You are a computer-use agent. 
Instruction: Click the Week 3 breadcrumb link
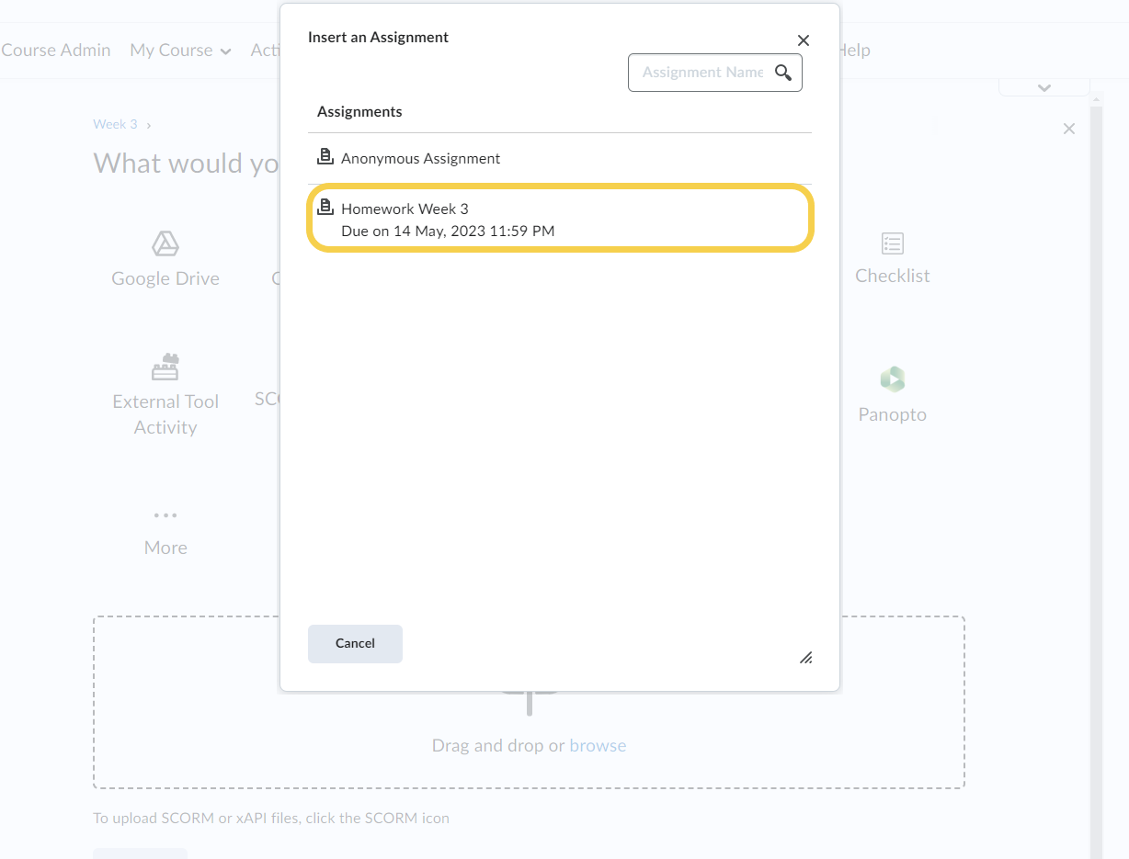pyautogui.click(x=115, y=124)
